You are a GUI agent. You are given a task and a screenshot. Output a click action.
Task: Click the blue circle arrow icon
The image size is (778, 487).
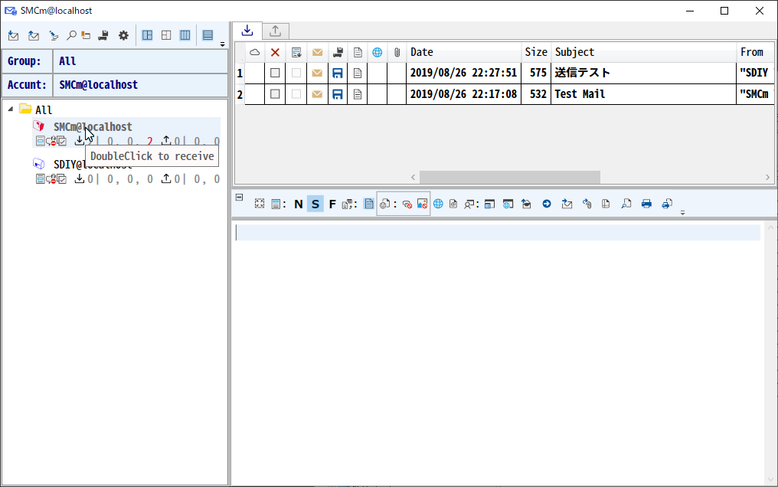point(547,204)
